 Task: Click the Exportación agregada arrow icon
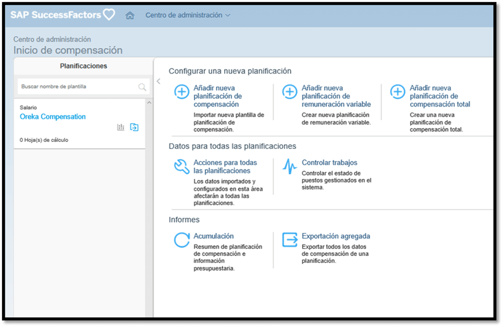click(290, 240)
